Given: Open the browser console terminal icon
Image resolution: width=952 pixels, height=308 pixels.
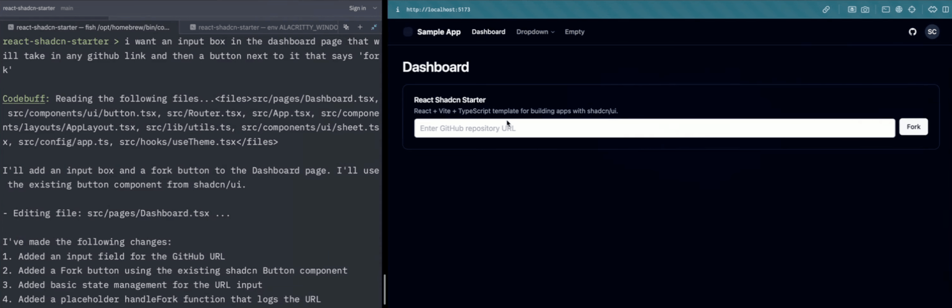Looking at the screenshot, I should [x=886, y=10].
